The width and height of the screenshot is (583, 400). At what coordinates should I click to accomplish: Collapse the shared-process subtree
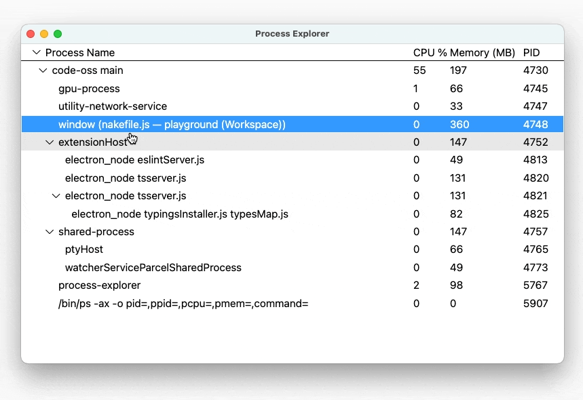(50, 231)
